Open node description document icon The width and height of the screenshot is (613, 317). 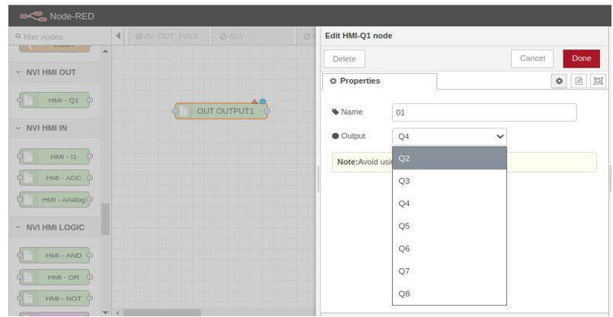coord(579,81)
